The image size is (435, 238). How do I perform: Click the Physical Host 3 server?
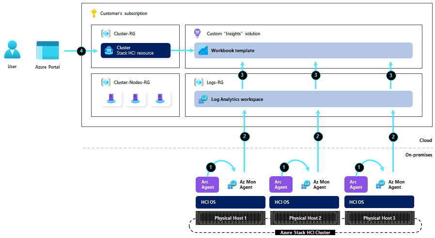(379, 218)
